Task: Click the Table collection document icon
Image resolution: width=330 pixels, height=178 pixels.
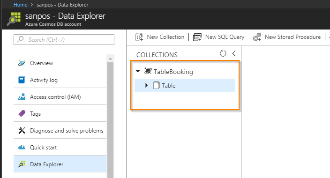Action: [157, 85]
